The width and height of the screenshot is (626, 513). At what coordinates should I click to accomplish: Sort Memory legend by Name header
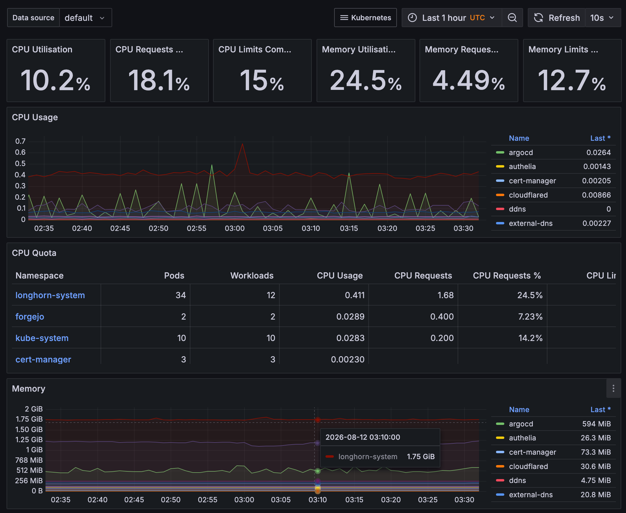click(x=519, y=410)
